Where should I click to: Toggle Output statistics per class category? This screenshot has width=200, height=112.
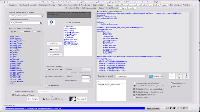click(134, 89)
